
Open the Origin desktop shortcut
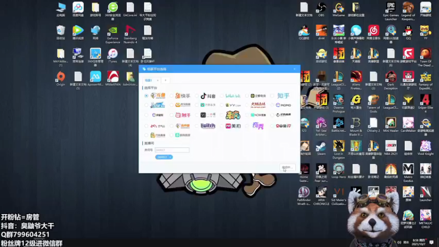pos(60,78)
